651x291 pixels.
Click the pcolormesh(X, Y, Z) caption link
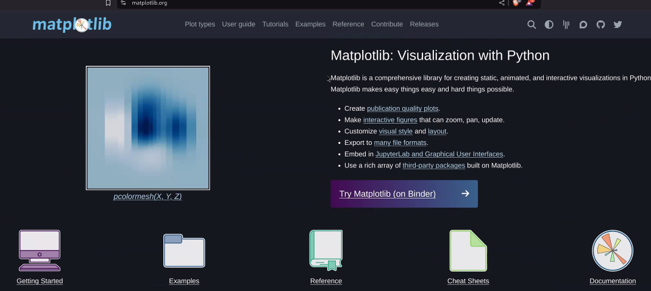pyautogui.click(x=148, y=197)
